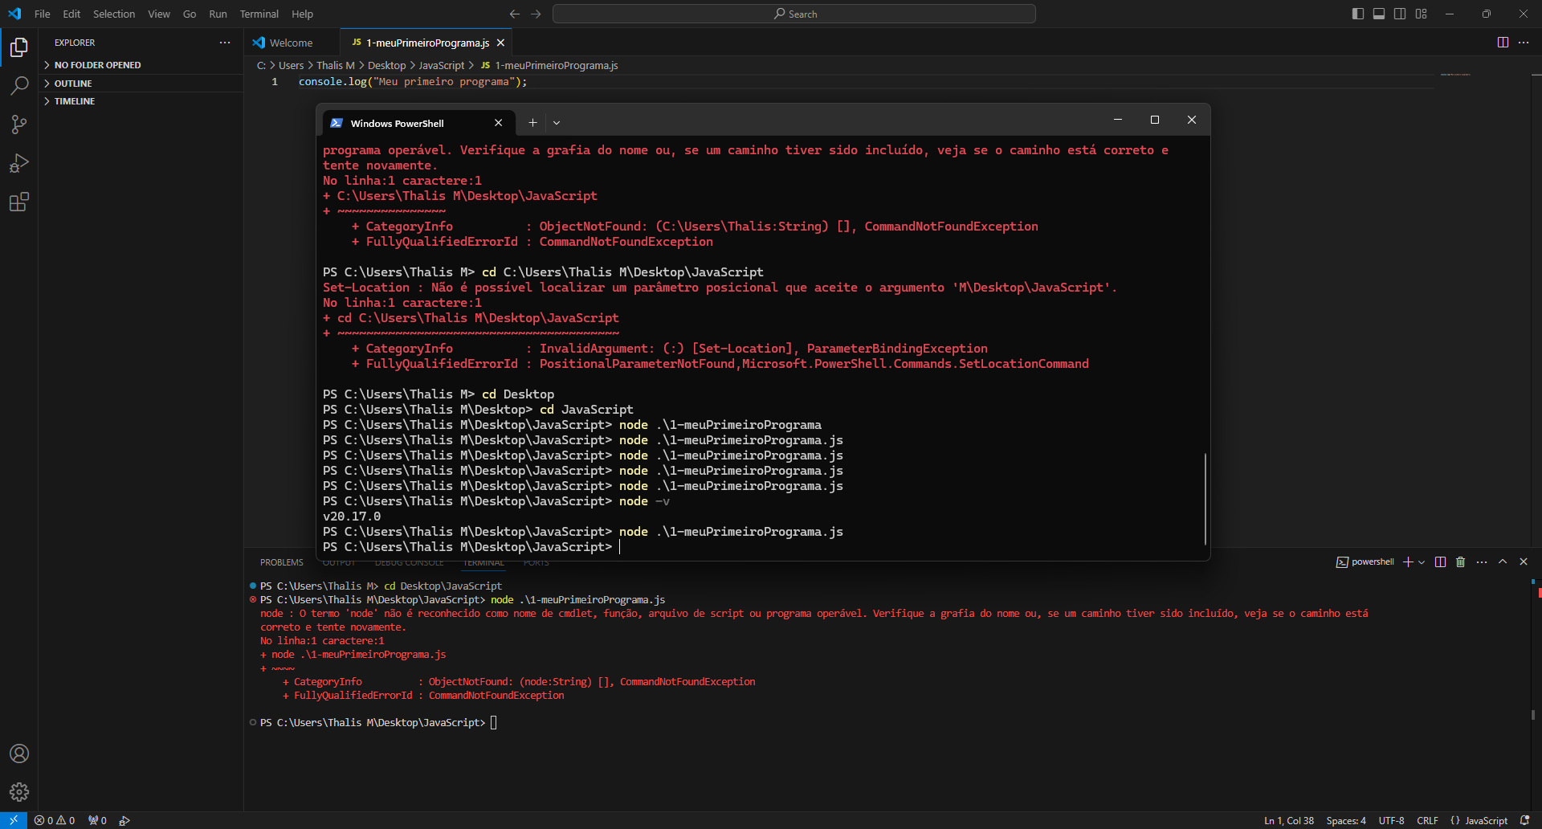Screen dimensions: 1542x829
Task: Open the Terminal menu
Action: click(x=259, y=14)
